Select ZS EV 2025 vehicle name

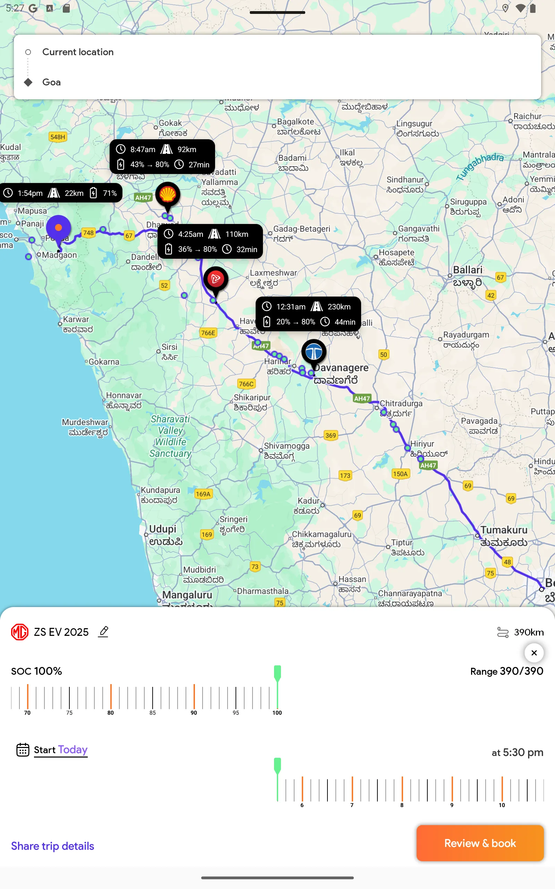tap(61, 632)
